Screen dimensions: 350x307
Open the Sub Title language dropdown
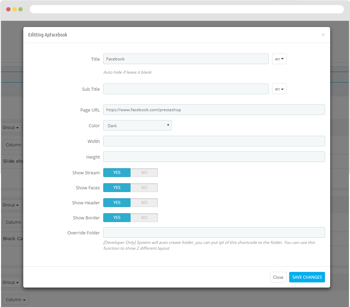pyautogui.click(x=279, y=89)
